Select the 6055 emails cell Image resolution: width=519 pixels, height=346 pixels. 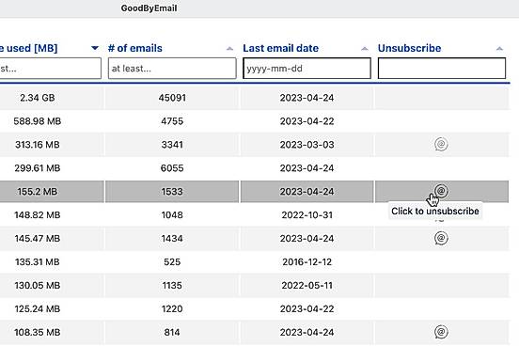[172, 168]
